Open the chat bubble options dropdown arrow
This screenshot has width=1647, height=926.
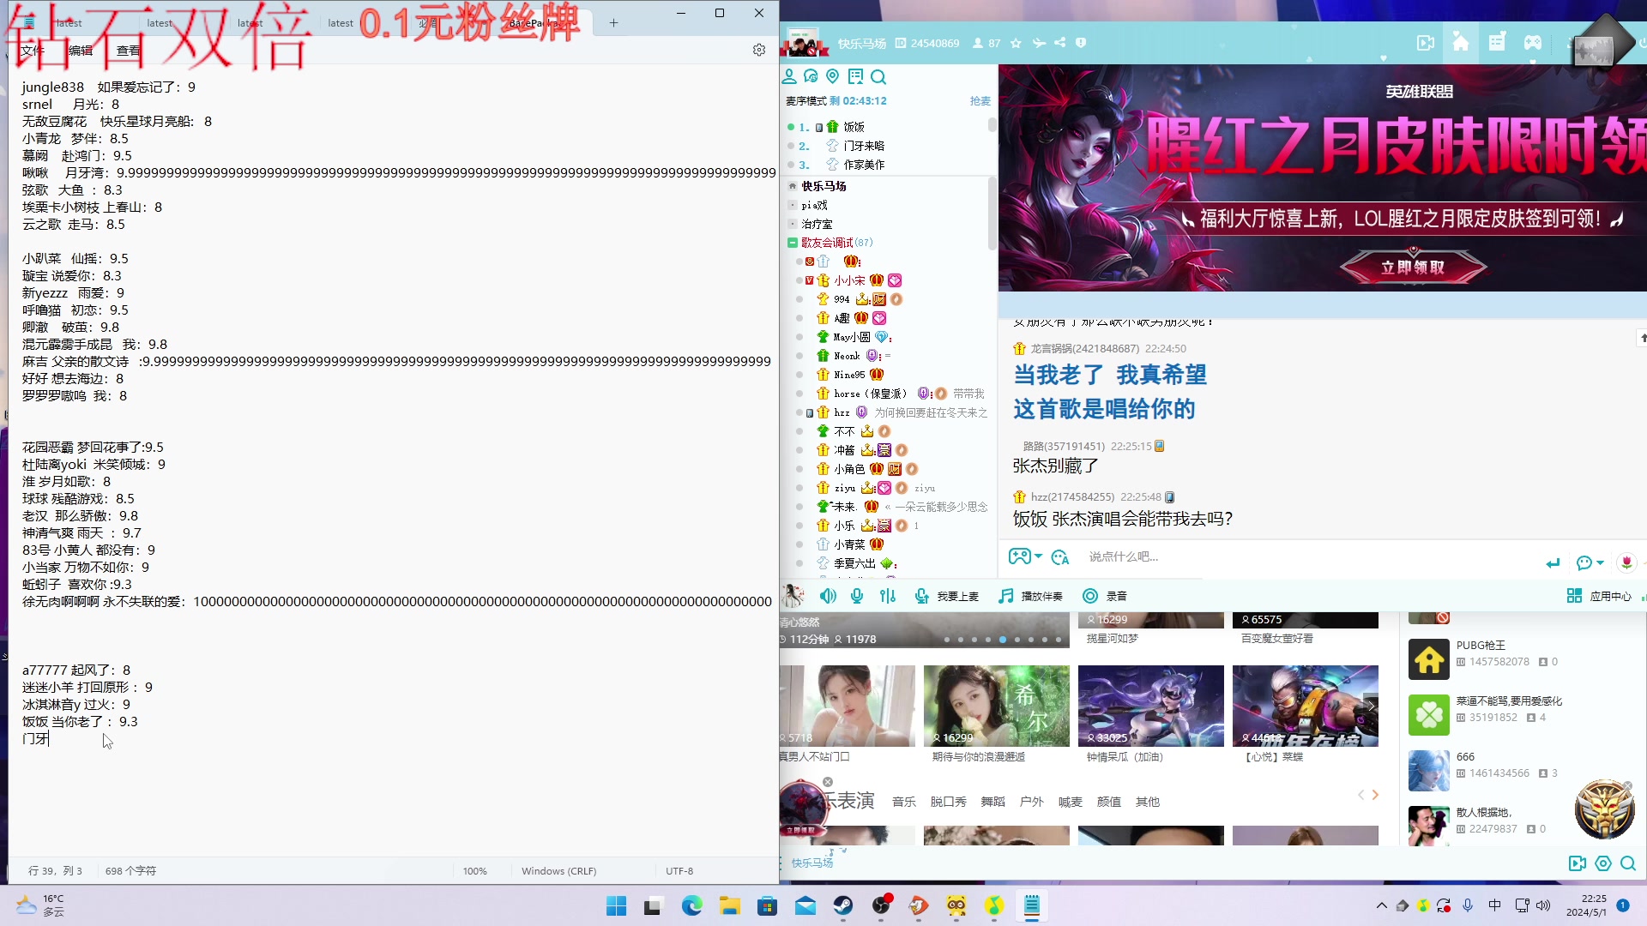click(1601, 562)
